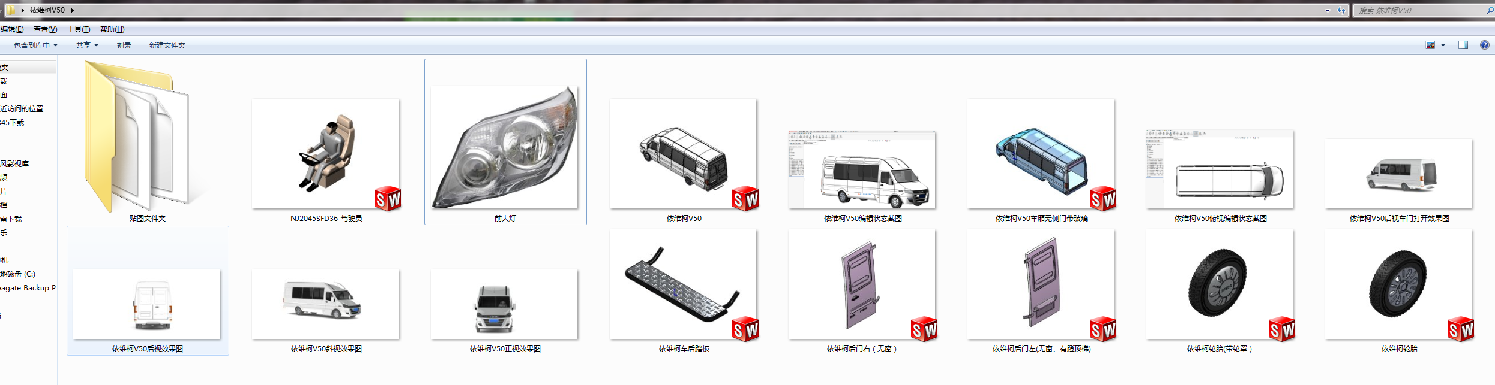This screenshot has width=1495, height=385.
Task: Click the file name 依维柯车后踏板
Action: click(684, 349)
